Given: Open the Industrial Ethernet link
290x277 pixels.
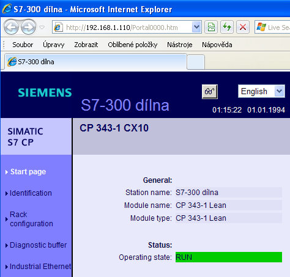Looking at the screenshot, I should coord(40,267).
